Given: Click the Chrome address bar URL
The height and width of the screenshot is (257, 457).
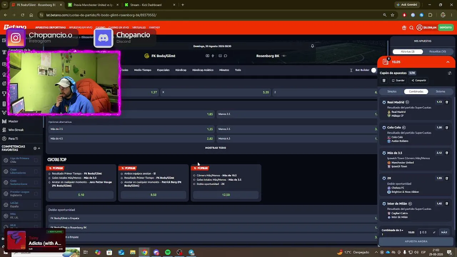Looking at the screenshot, I should 101,15.
